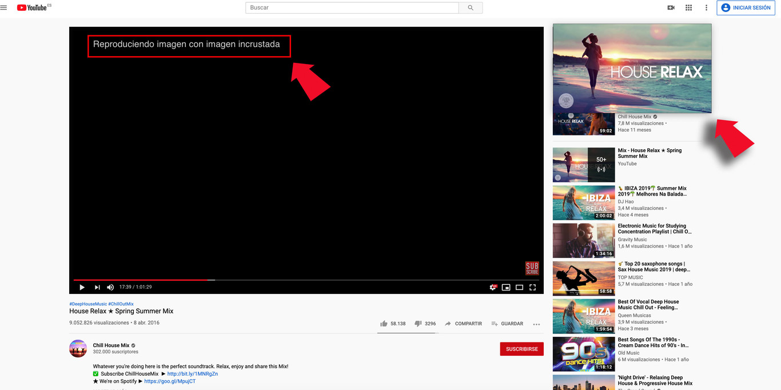This screenshot has height=390, width=781.
Task: Click the Gravity Music channel name
Action: (x=632, y=240)
